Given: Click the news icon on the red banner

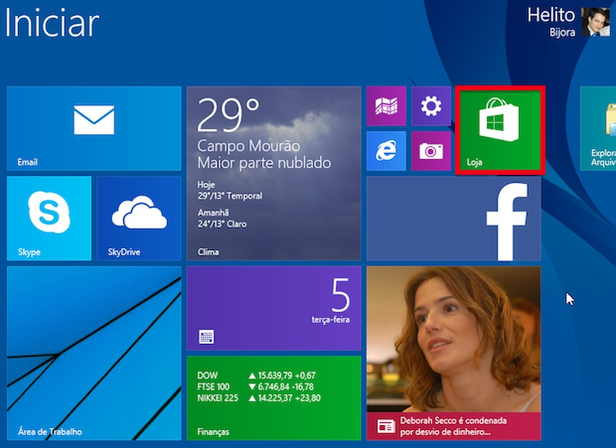Looking at the screenshot, I should pyautogui.click(x=386, y=425).
